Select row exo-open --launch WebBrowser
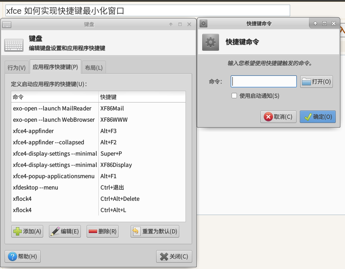Screen dimensions: 345x269 [x=98, y=120]
